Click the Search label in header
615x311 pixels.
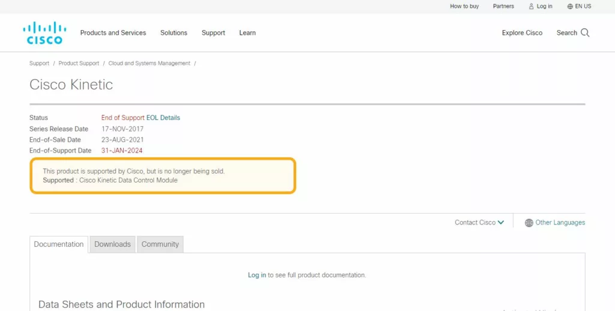(x=567, y=33)
